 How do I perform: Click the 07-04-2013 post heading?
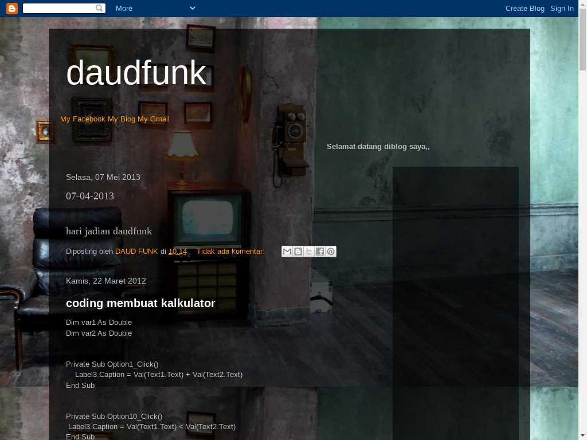pos(90,196)
